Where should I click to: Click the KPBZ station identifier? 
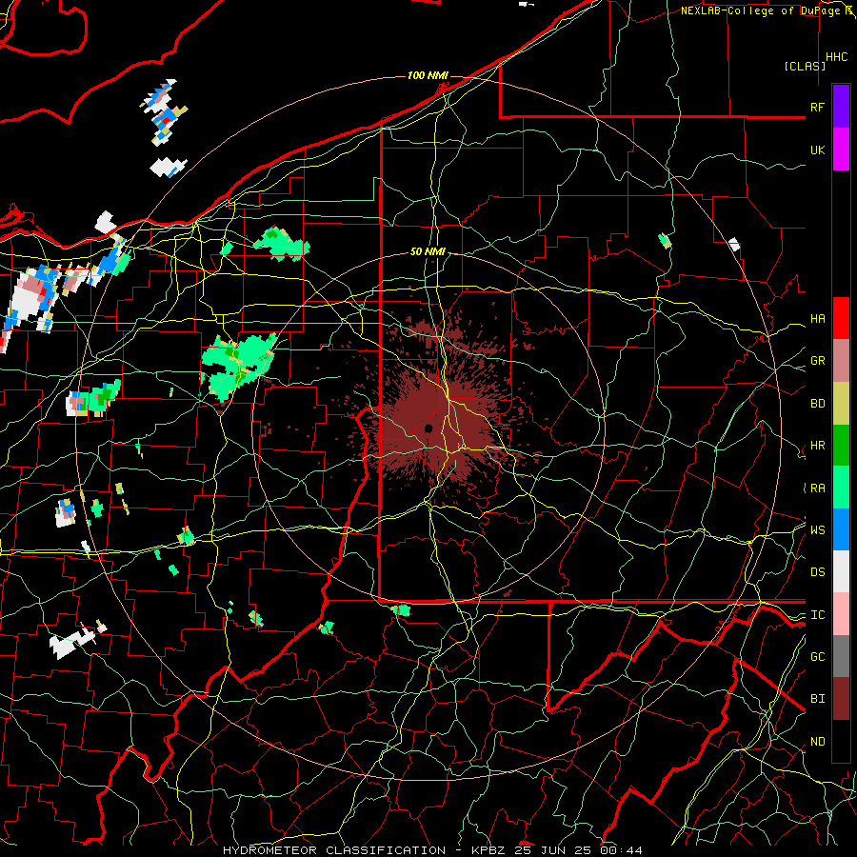(488, 850)
